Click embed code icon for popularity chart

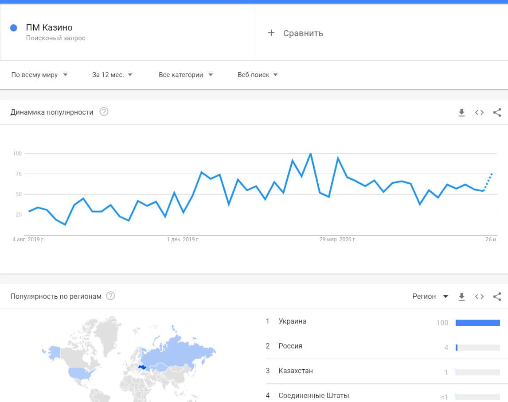coord(479,112)
